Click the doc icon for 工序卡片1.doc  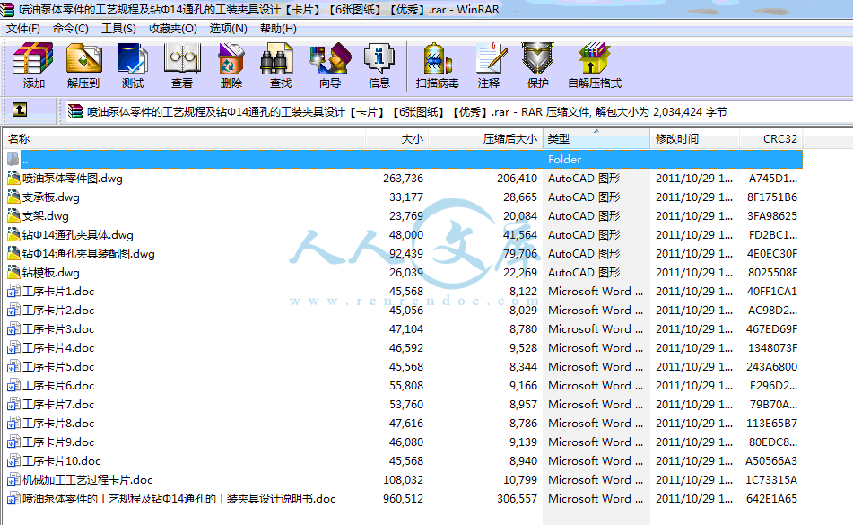13,291
